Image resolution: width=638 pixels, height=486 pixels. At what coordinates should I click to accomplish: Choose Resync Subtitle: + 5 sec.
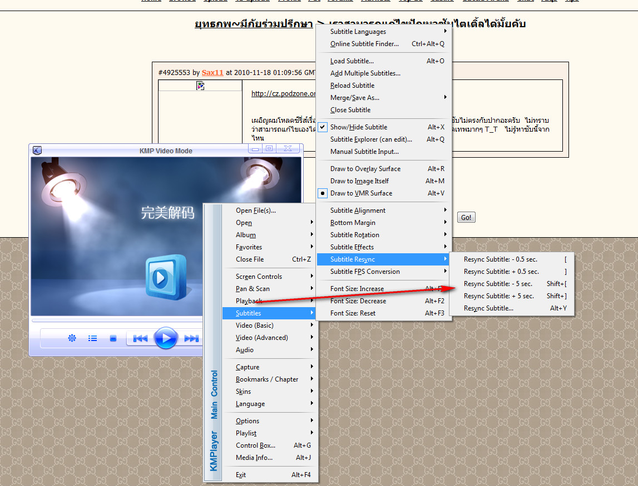[512, 296]
